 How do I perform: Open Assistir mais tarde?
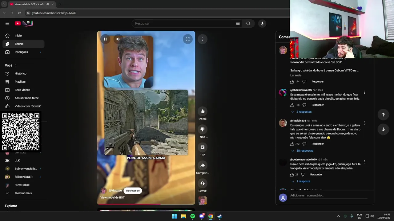23,98
